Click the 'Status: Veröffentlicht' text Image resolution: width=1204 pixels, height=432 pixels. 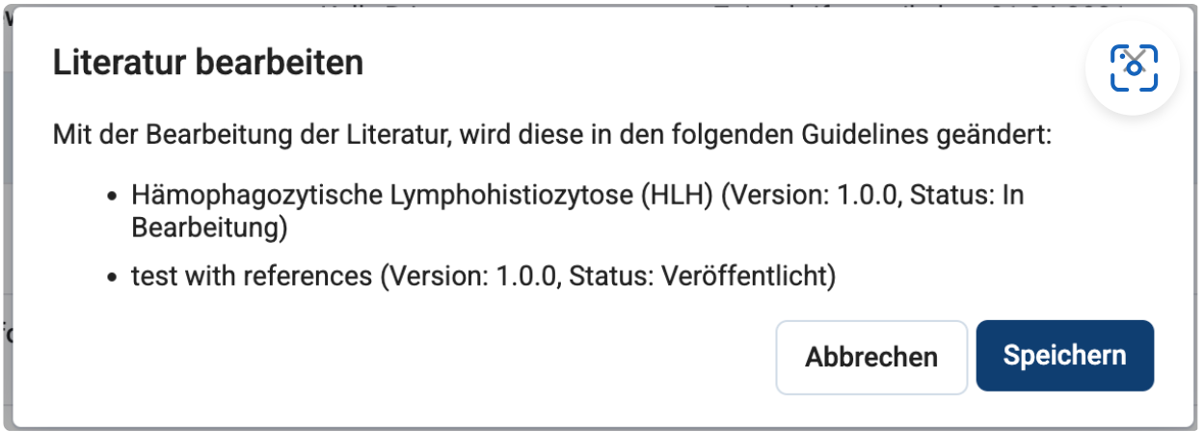[x=701, y=277]
